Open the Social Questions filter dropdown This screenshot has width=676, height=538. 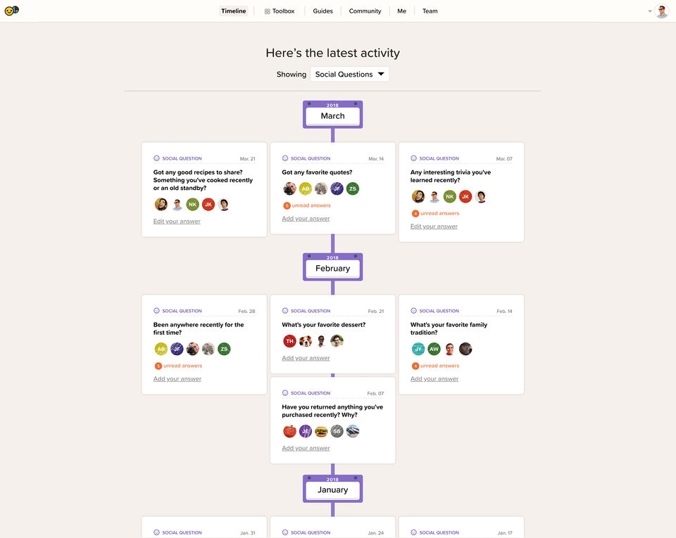350,74
